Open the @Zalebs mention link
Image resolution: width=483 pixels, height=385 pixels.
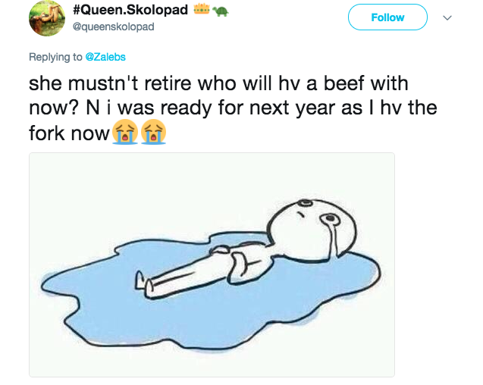pyautogui.click(x=105, y=57)
